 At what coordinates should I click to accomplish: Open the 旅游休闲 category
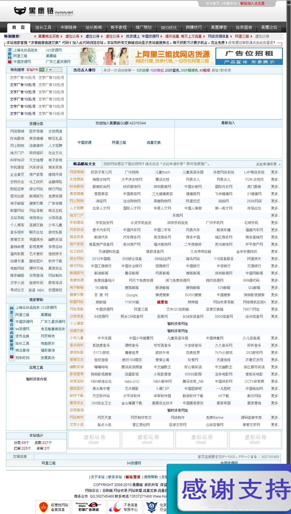tap(36, 283)
